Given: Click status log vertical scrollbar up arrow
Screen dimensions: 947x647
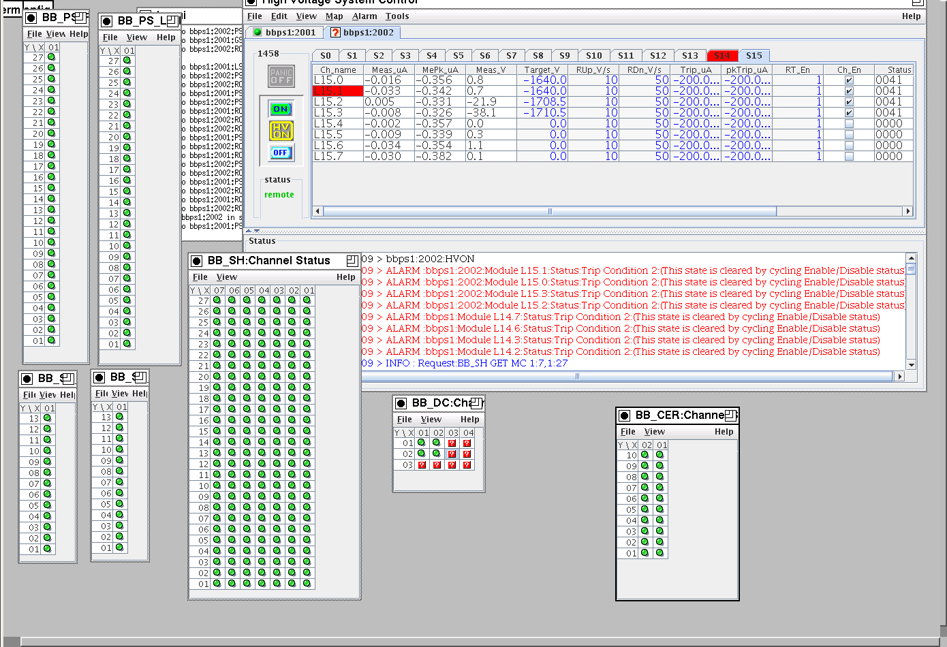Looking at the screenshot, I should pyautogui.click(x=912, y=258).
